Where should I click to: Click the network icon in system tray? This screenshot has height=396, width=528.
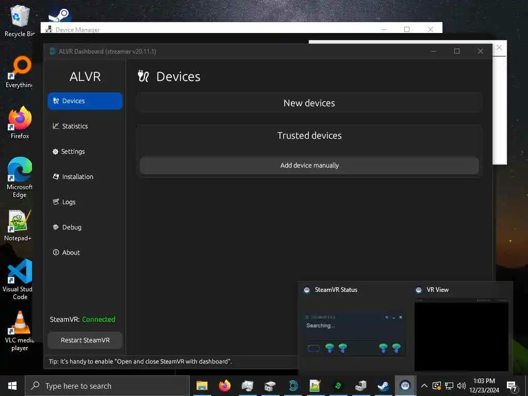[x=449, y=386]
